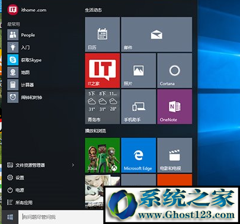Viewport: 240px width, 224px height.
Task: Select the 获取Skype text label
Action: click(x=31, y=60)
